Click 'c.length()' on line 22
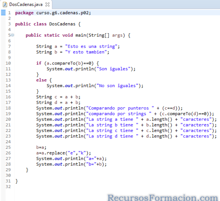 pyautogui.click(x=159, y=130)
